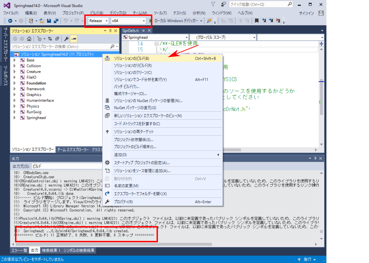
Task: Expand the Physics project node
Action: [x=14, y=106]
